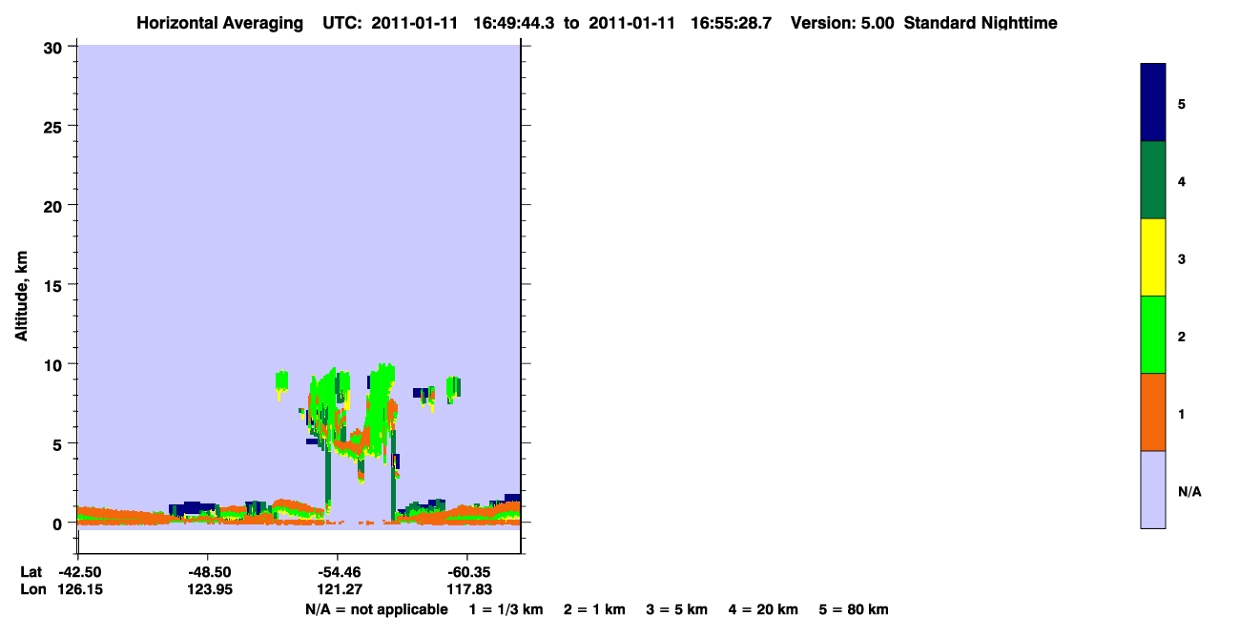Click the '1 = 1/3 km' legend text
Screen dimensions: 1240x636
pyautogui.click(x=507, y=609)
